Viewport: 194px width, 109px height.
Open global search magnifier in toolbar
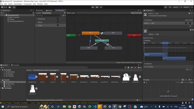(x=170, y=7)
